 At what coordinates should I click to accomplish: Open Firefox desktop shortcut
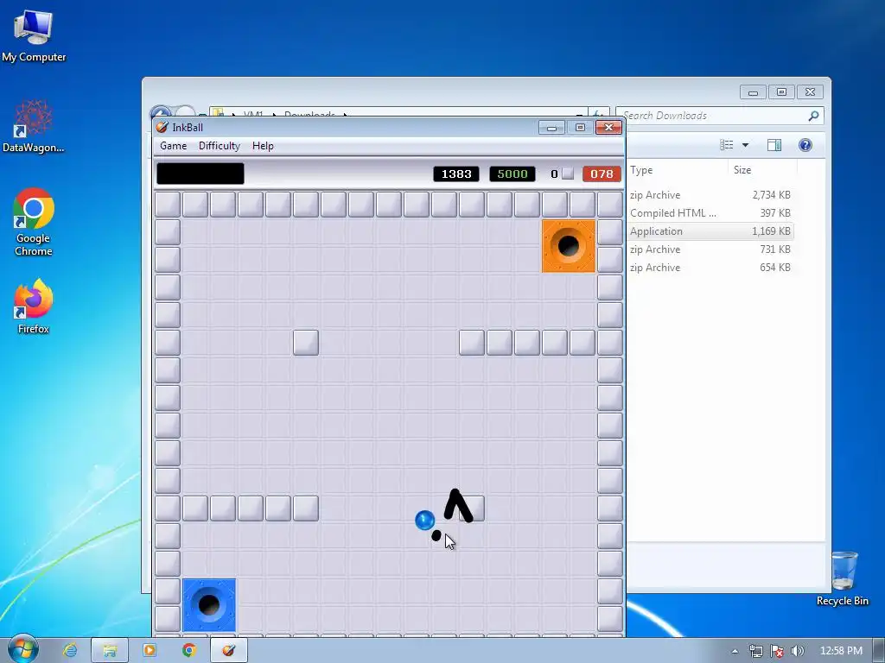(34, 306)
